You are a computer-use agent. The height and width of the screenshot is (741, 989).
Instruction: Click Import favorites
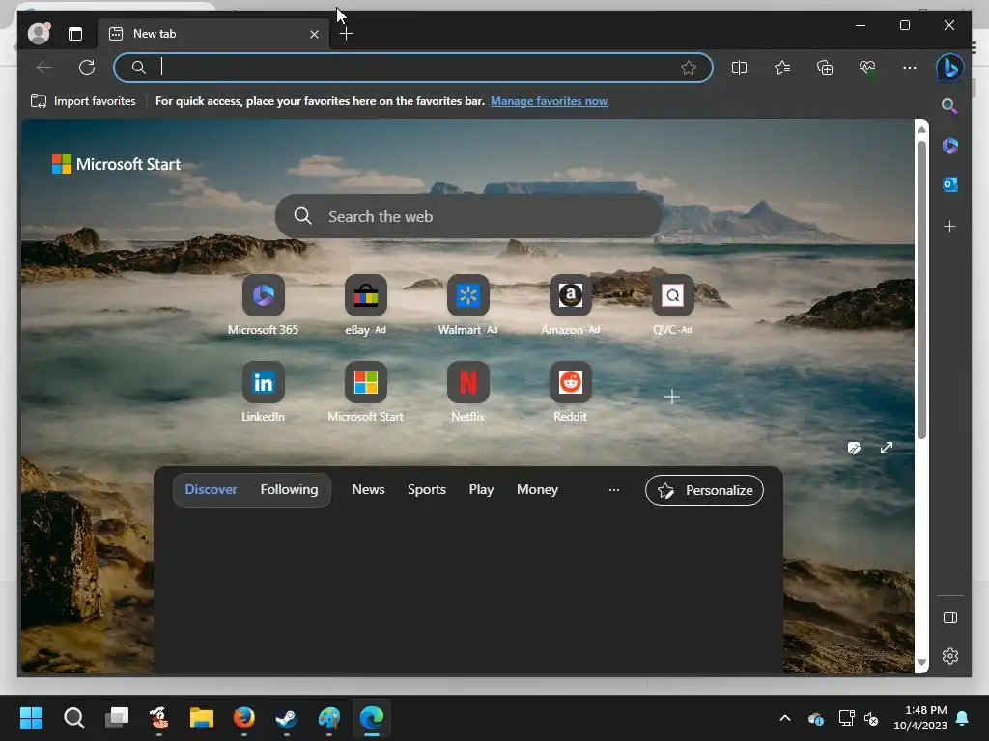[x=83, y=101]
